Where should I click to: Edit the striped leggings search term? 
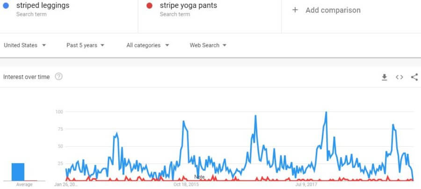coord(43,5)
